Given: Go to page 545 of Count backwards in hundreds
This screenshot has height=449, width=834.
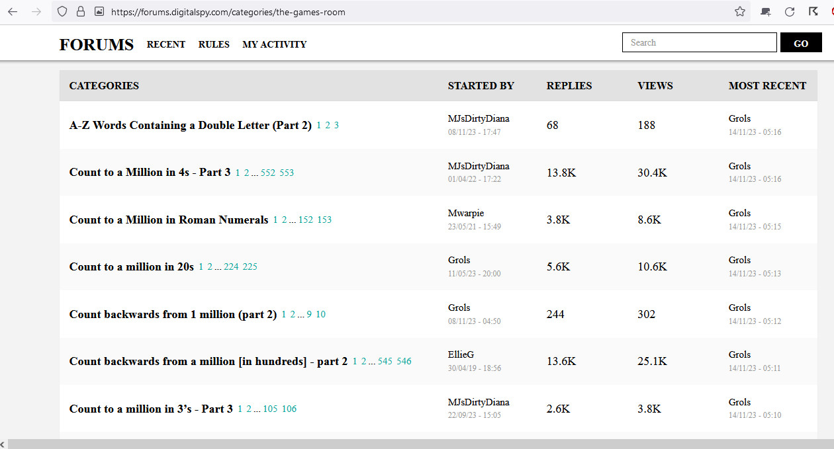Looking at the screenshot, I should [x=385, y=362].
